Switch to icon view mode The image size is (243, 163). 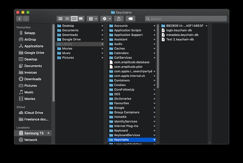coord(60,19)
